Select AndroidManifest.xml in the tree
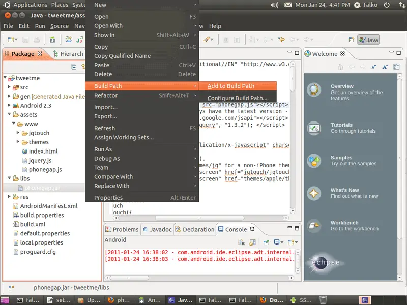Screen dimensions: 407x305 (x=45, y=206)
